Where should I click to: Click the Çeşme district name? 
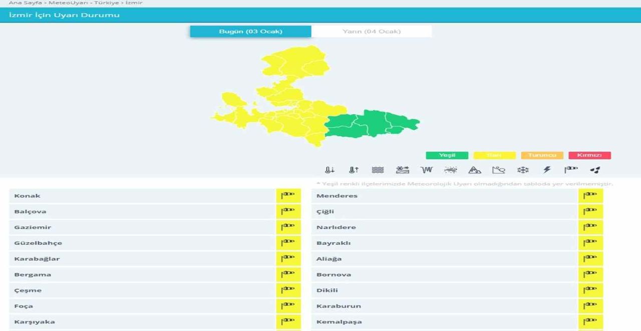pos(28,290)
